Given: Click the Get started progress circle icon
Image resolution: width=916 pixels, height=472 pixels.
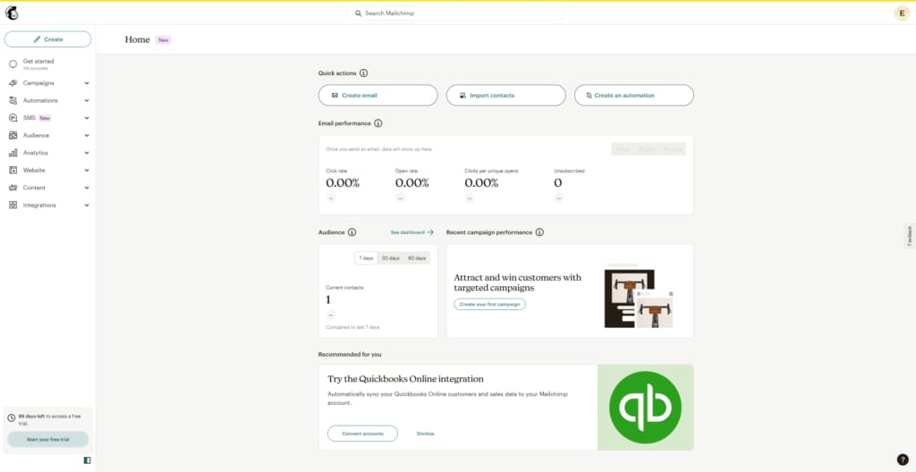Looking at the screenshot, I should [13, 63].
